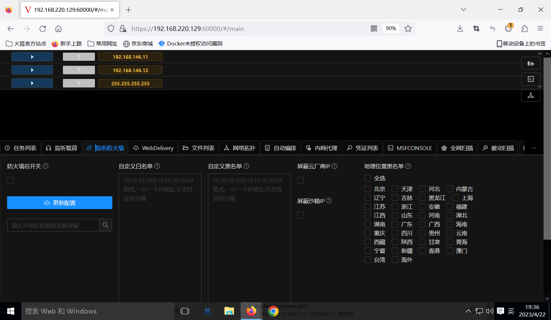Click the network topology icon on right sidebar
Screen dimensions: 551x320
[x=530, y=95]
